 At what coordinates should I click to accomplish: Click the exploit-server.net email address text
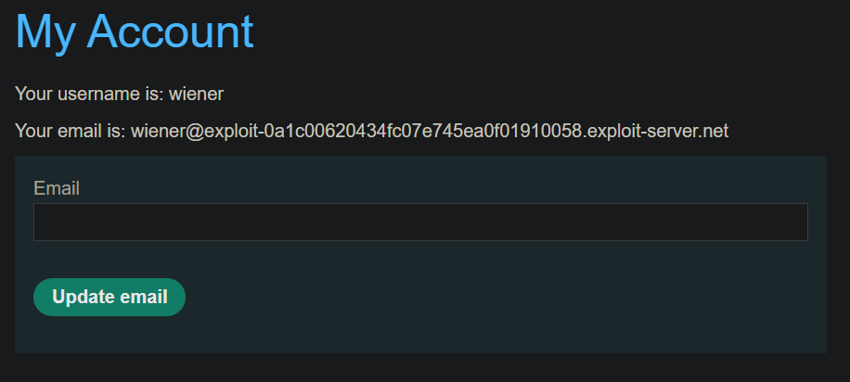click(430, 131)
